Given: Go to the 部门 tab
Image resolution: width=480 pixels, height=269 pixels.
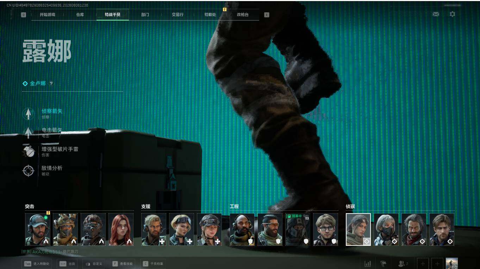Looking at the screenshot, I should [x=145, y=15].
